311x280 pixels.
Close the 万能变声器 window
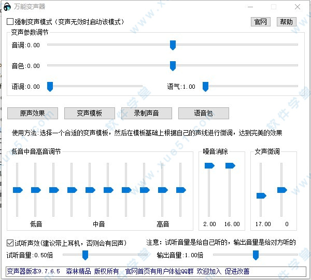point(298,7)
